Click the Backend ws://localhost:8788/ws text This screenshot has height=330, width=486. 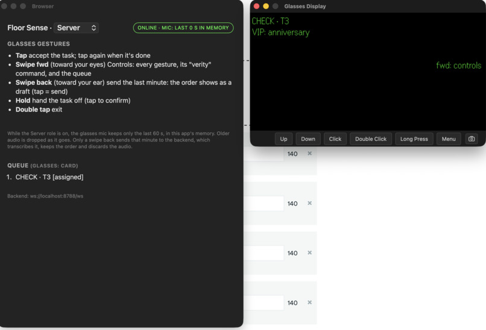[45, 196]
